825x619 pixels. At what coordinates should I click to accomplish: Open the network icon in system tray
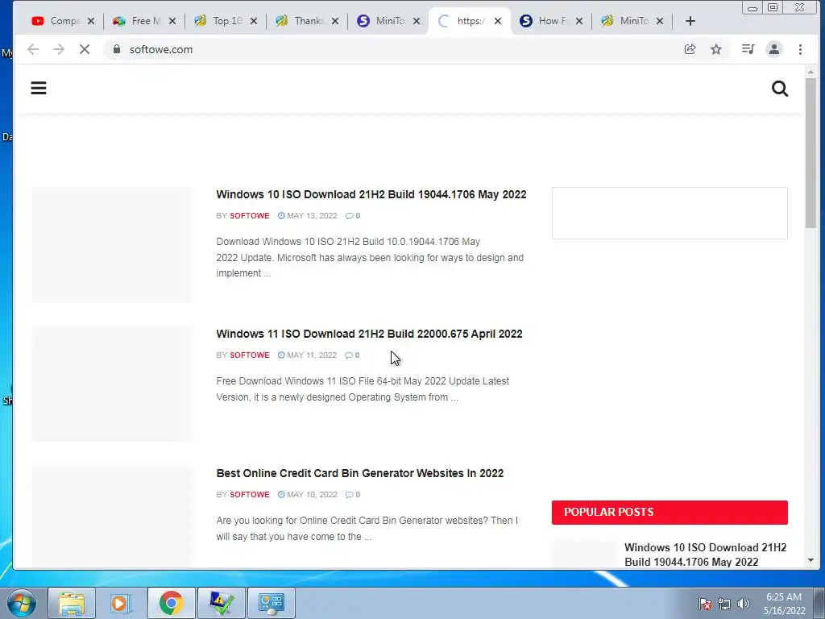point(724,604)
